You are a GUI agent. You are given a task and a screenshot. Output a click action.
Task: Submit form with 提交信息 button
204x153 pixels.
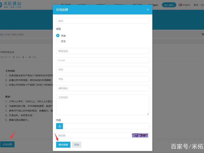(x=63, y=145)
